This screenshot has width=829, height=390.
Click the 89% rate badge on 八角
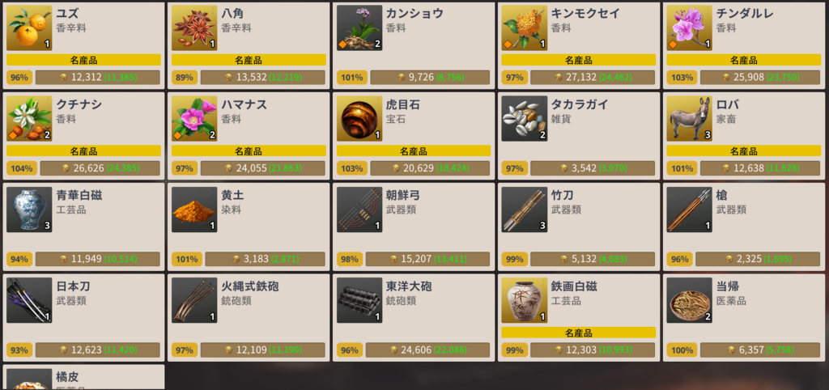click(x=184, y=78)
